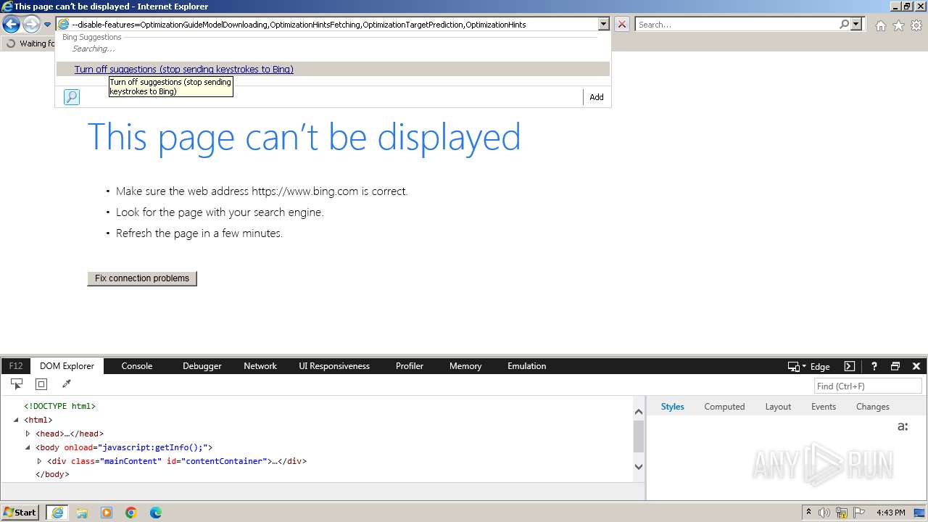The image size is (928, 522).
Task: Open the Emulation tab
Action: (x=527, y=366)
